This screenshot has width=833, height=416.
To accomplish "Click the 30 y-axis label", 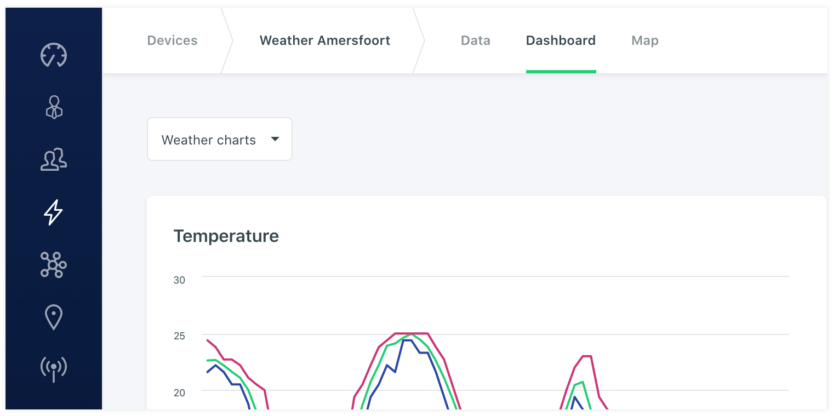I will click(179, 280).
